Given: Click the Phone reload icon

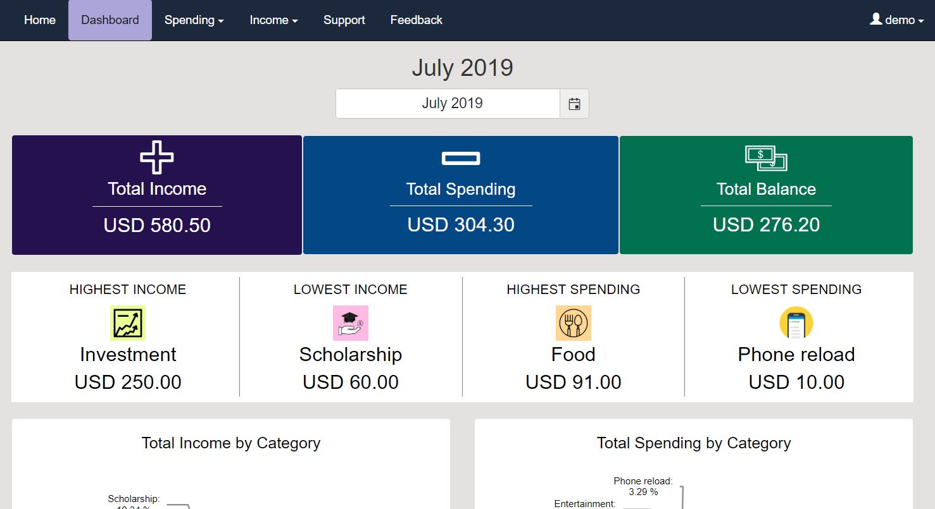Looking at the screenshot, I should point(796,323).
